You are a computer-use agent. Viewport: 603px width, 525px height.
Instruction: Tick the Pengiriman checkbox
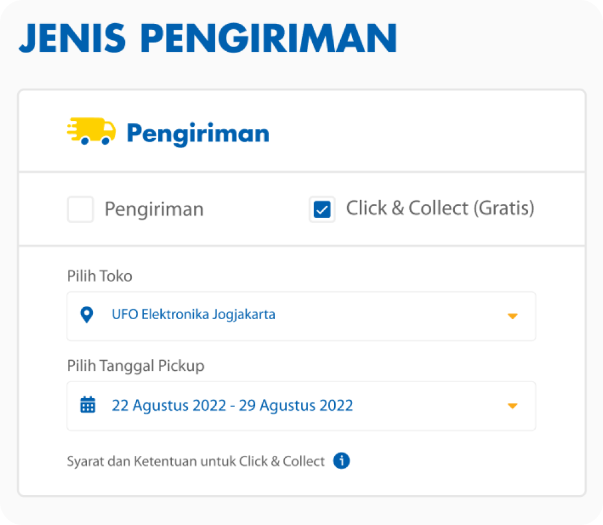[x=80, y=210]
